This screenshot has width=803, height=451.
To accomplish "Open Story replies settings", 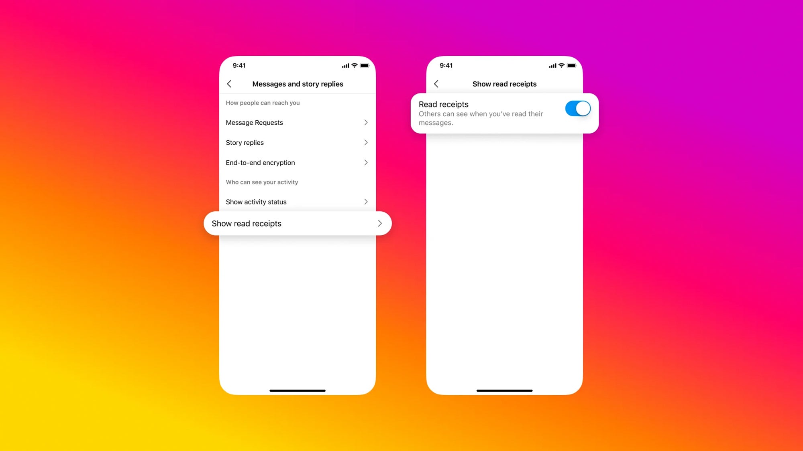I will pos(298,142).
